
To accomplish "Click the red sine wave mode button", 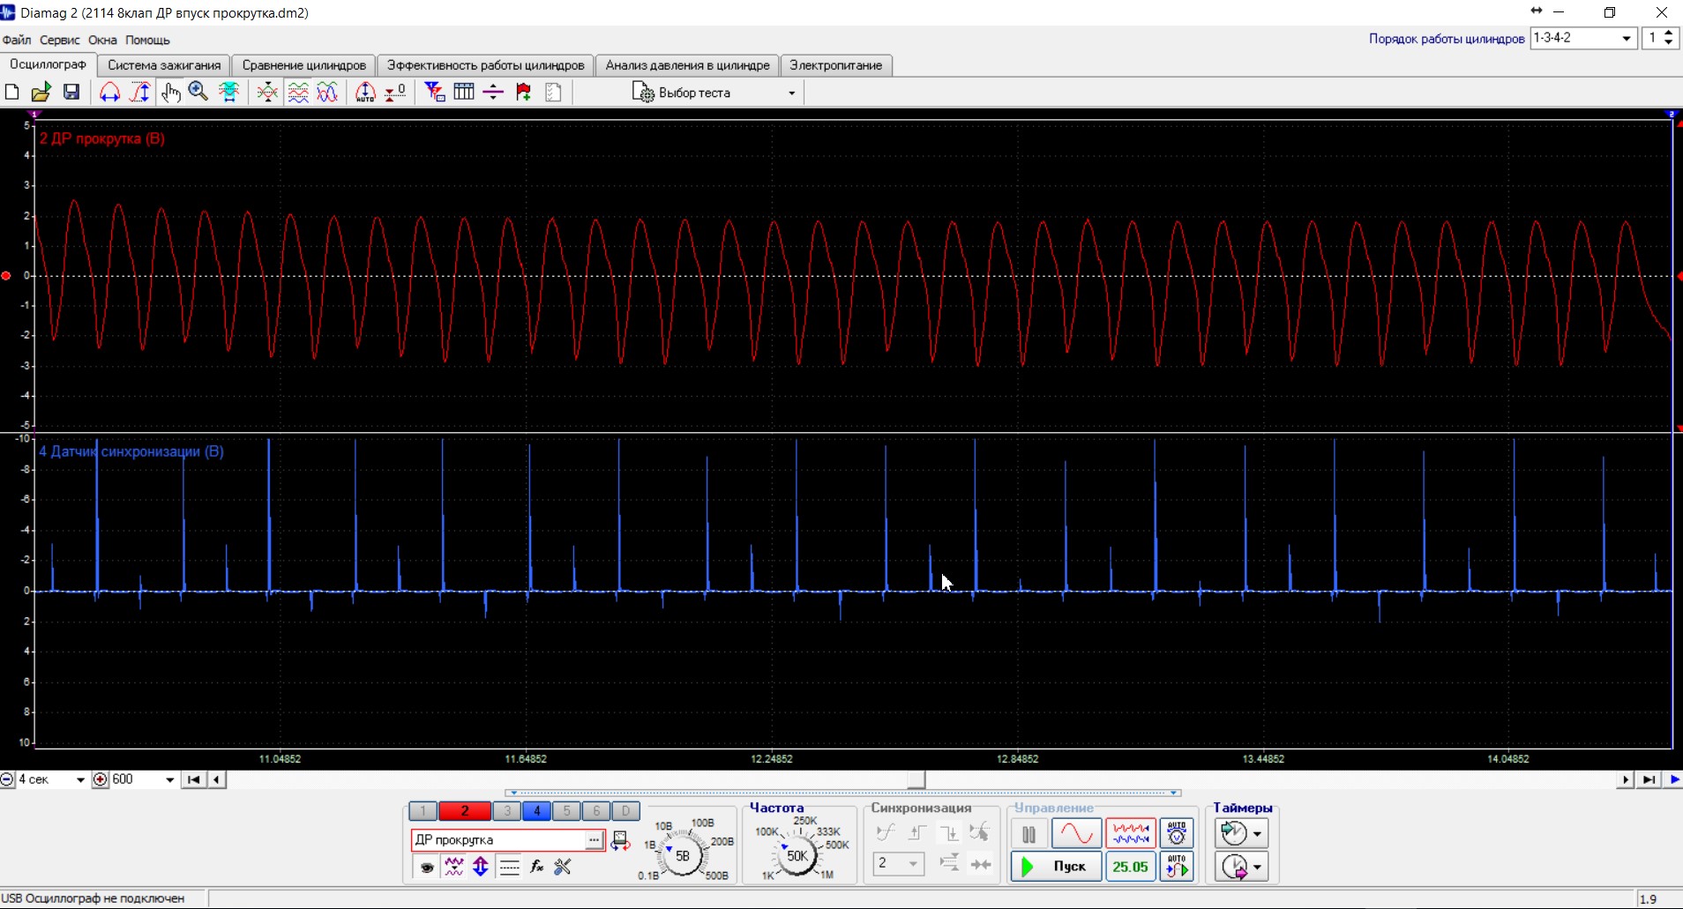I will [1076, 833].
